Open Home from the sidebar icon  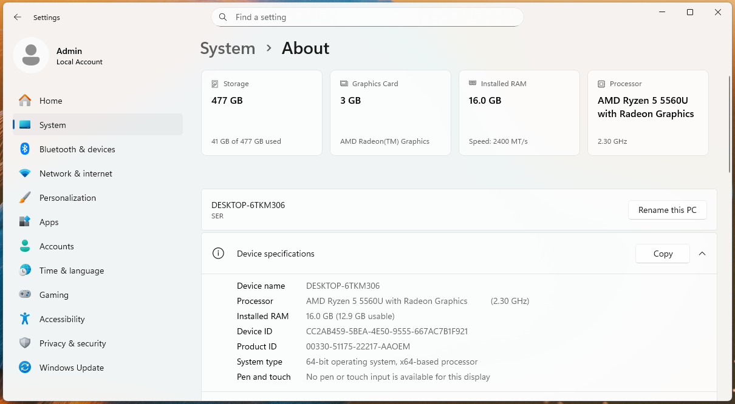[x=25, y=101]
